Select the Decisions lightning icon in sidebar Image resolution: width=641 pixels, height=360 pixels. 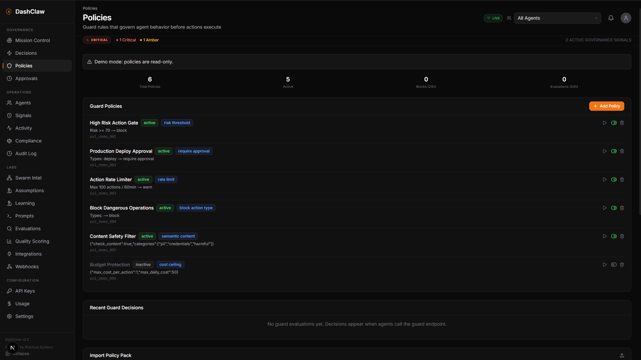pyautogui.click(x=9, y=53)
